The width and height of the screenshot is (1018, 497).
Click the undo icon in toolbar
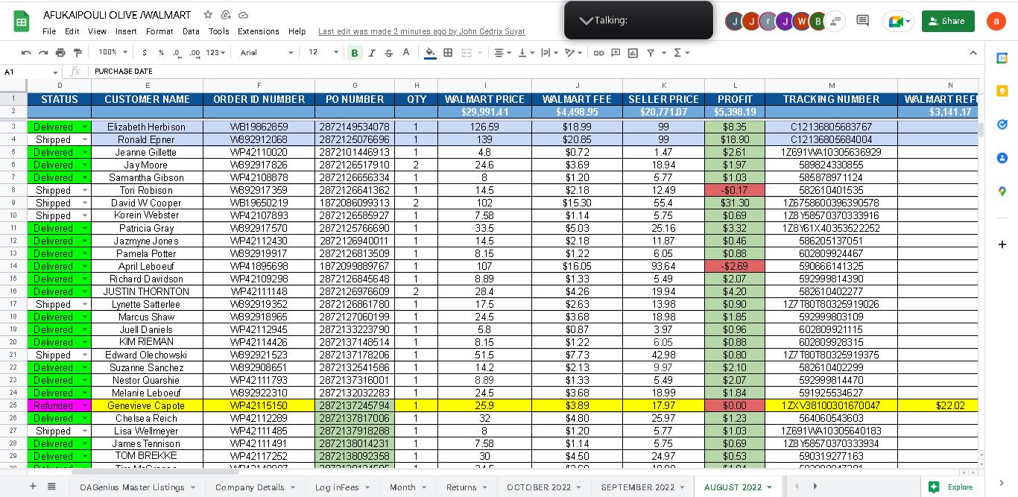coord(26,53)
